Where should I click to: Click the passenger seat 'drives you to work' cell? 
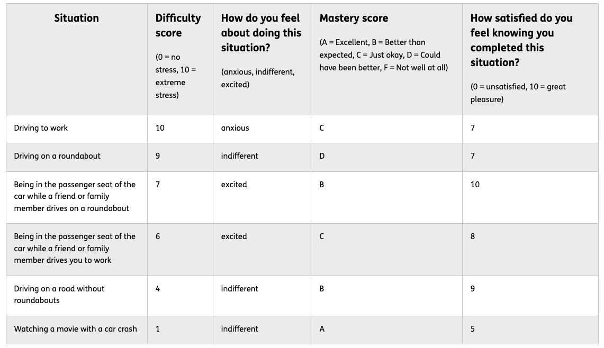tap(77, 250)
